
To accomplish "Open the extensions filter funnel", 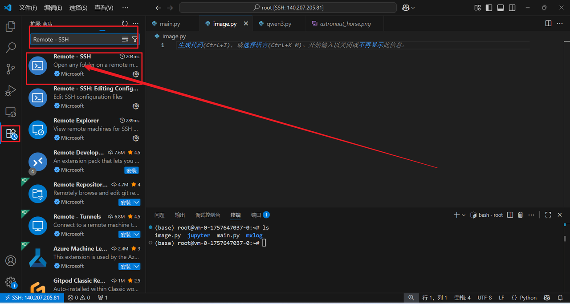I will [134, 40].
